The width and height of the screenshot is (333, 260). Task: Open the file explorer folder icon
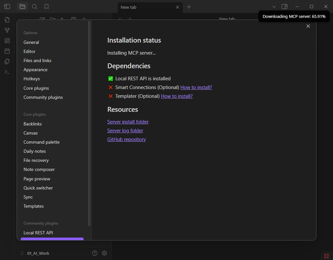click(x=22, y=6)
